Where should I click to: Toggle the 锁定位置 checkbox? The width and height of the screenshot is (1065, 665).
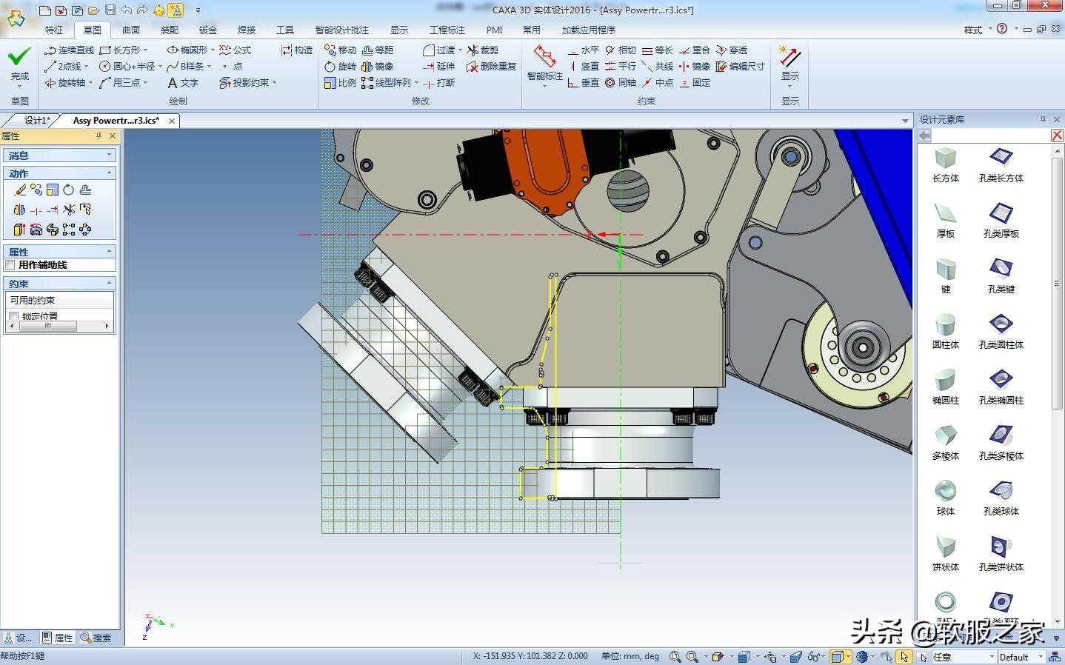pos(13,316)
